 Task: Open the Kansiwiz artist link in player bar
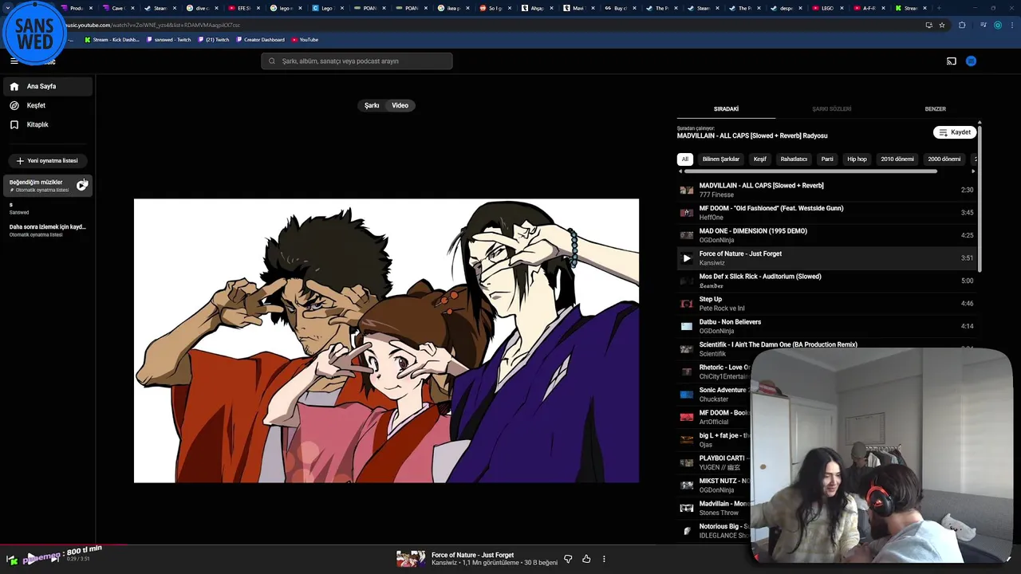click(444, 563)
